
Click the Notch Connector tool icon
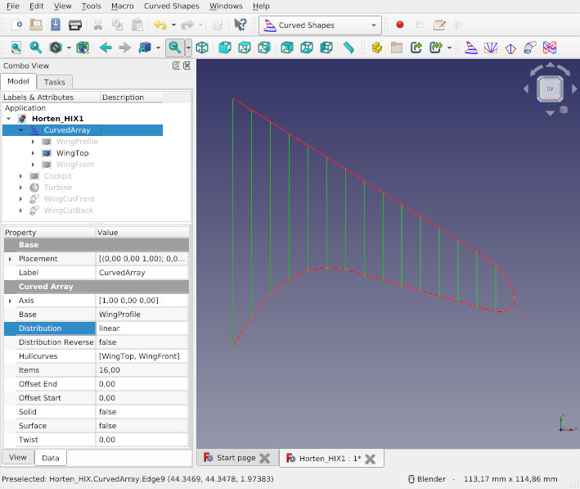click(550, 48)
